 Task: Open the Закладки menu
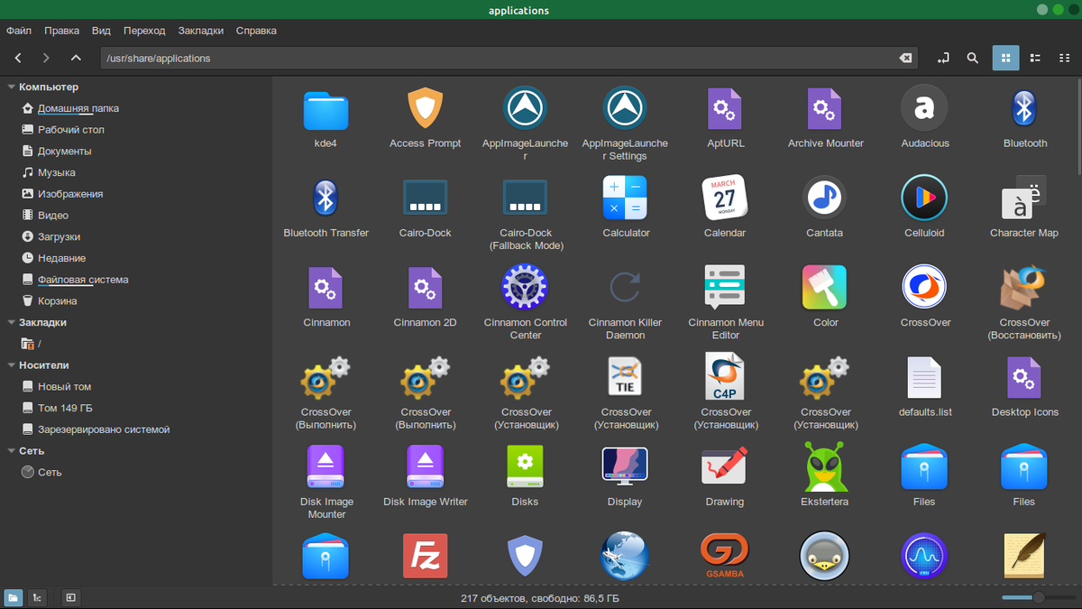click(201, 31)
